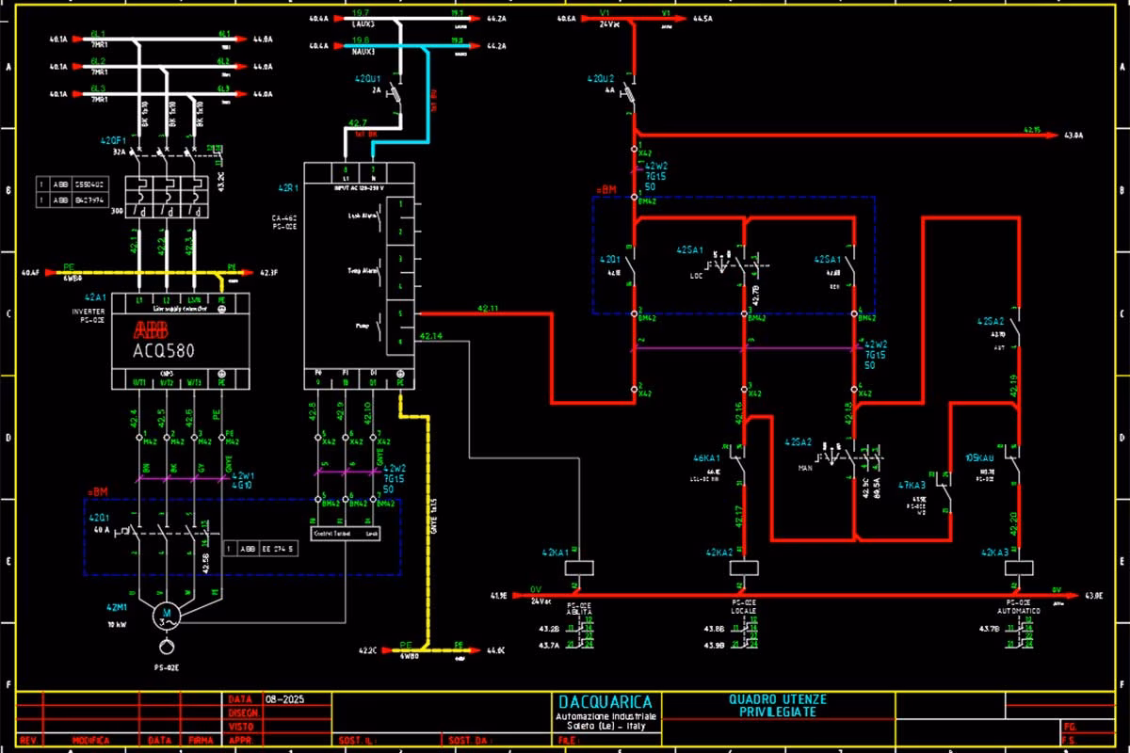Image resolution: width=1130 pixels, height=753 pixels.
Task: Click cross-reference 44.5A
Action: [703, 18]
